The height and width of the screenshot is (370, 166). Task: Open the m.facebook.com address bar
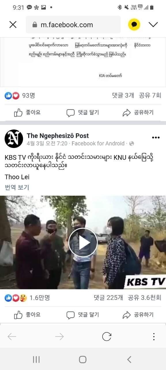tap(73, 25)
